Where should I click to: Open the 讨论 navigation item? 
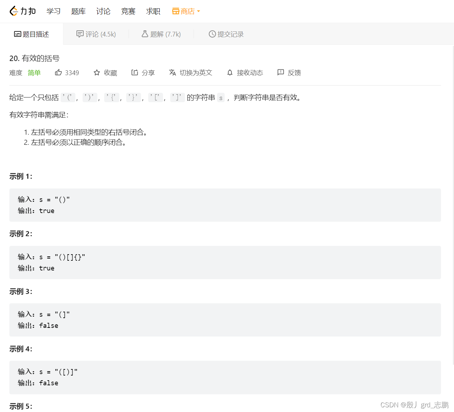(x=103, y=11)
